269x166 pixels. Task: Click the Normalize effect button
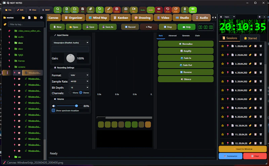(186, 44)
